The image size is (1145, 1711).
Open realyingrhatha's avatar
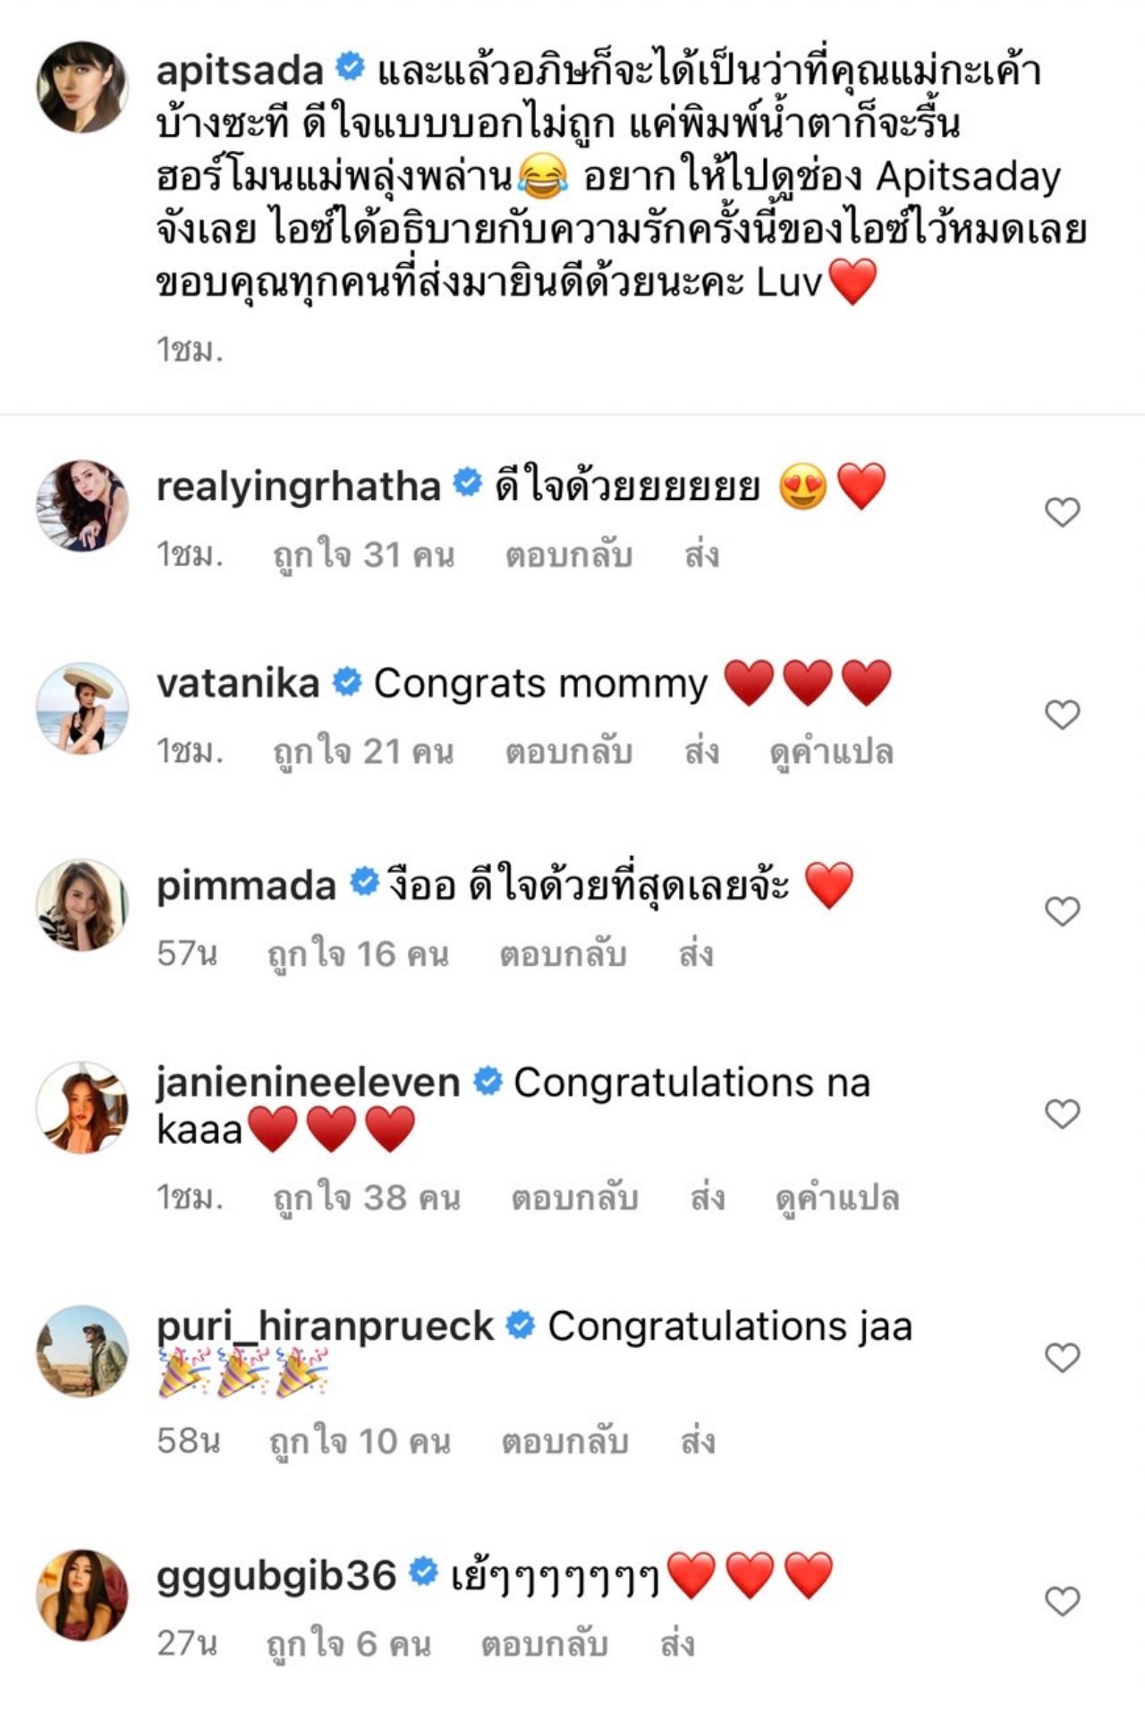(x=82, y=505)
